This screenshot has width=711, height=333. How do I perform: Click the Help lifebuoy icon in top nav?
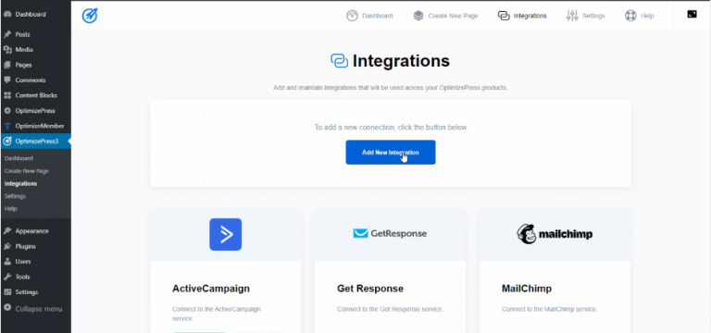pyautogui.click(x=630, y=16)
